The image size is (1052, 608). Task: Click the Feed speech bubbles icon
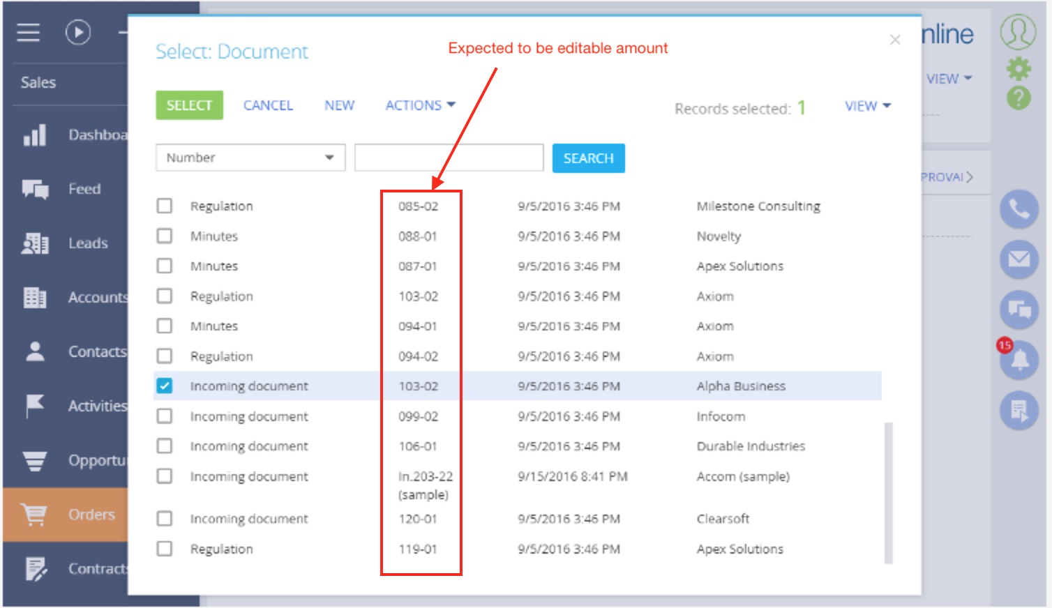35,189
